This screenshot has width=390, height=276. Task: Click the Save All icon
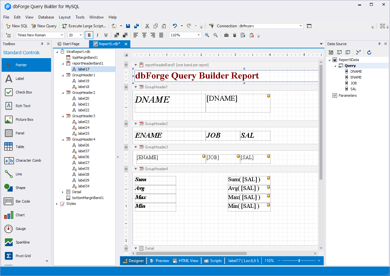(x=136, y=26)
